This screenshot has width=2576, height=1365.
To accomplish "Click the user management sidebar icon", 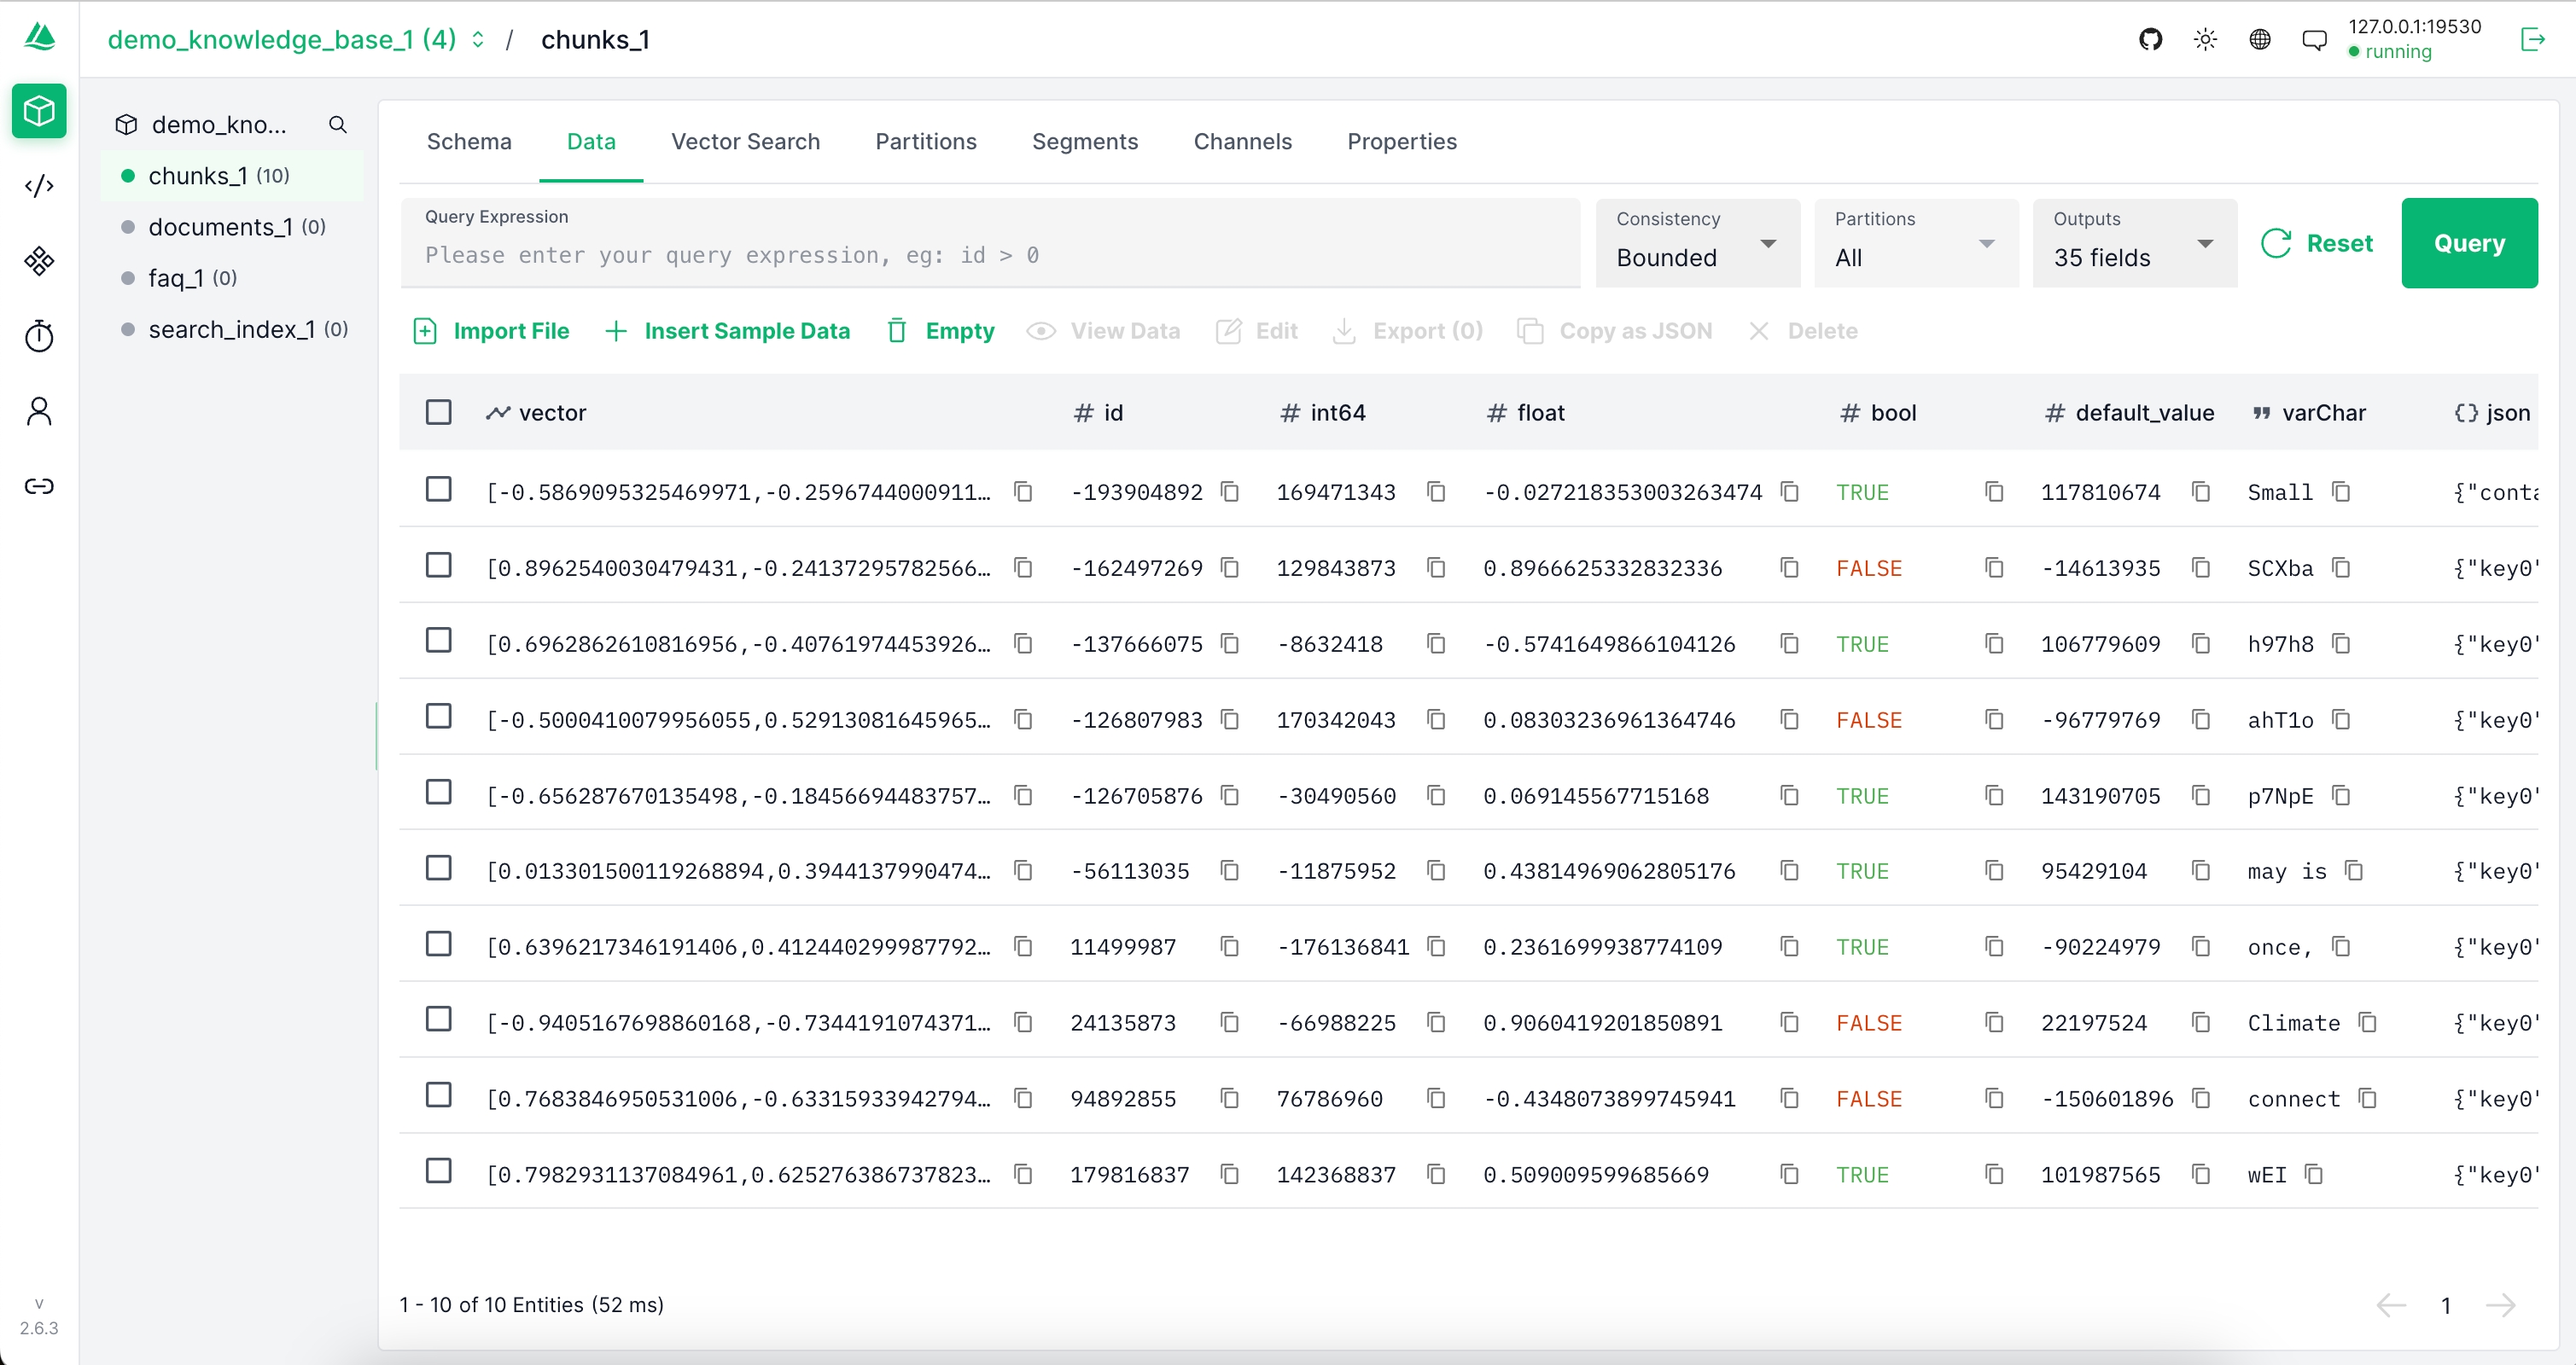I will 39,410.
